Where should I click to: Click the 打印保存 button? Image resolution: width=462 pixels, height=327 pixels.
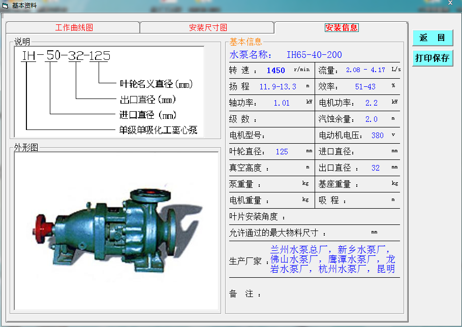tap(432, 58)
